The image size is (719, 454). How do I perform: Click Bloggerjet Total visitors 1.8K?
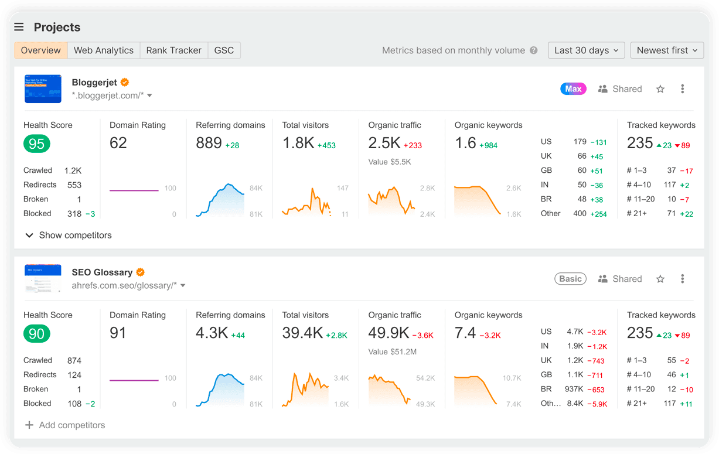click(x=298, y=143)
